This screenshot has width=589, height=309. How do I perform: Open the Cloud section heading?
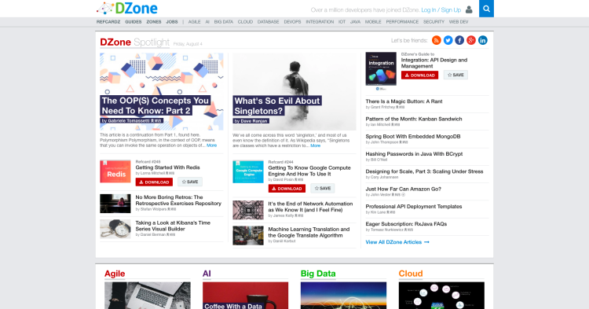click(411, 274)
